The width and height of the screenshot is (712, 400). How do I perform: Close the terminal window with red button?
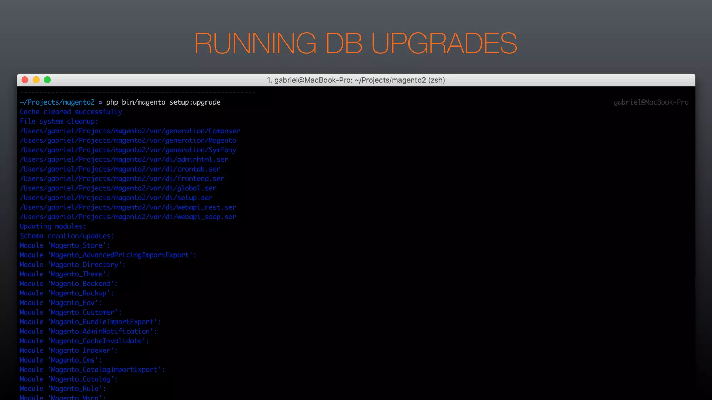[25, 80]
